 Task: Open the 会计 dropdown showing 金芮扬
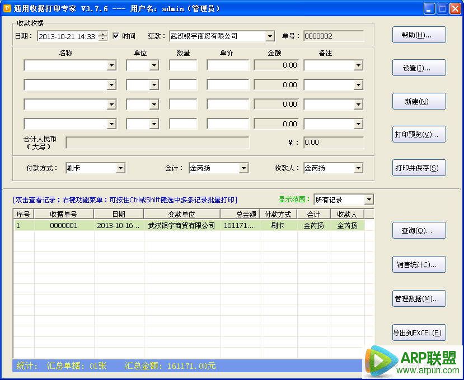(243, 168)
